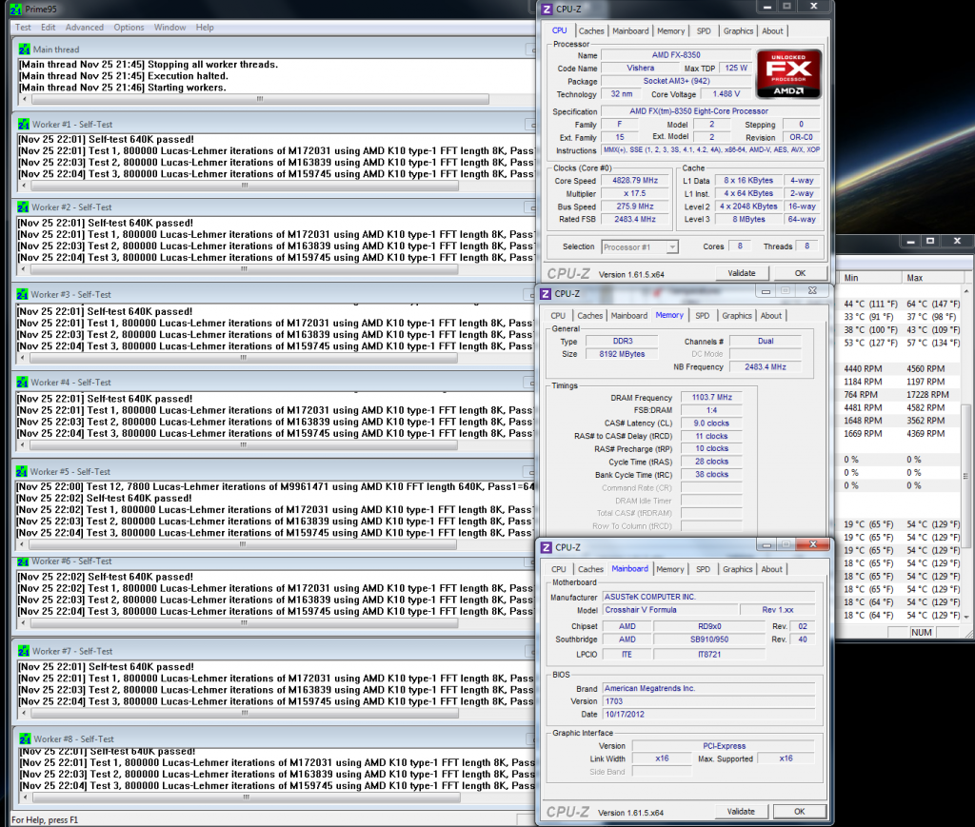
Task: Click the Worker #4 Self-Test window icon
Action: tap(23, 383)
